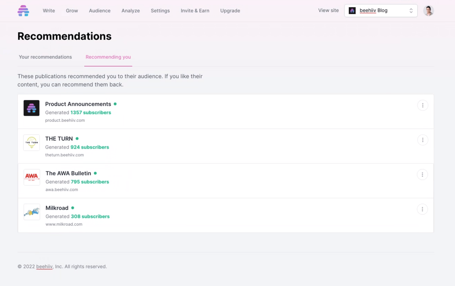Open the user profile avatar
This screenshot has height=286, width=455.
(428, 11)
